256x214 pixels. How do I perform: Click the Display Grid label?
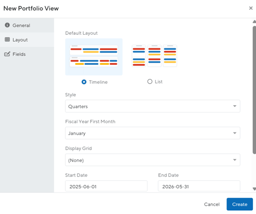pyautogui.click(x=78, y=148)
